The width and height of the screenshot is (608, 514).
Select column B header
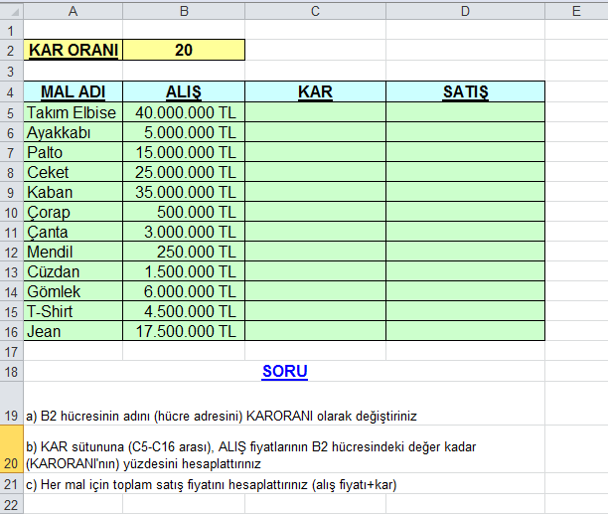183,11
